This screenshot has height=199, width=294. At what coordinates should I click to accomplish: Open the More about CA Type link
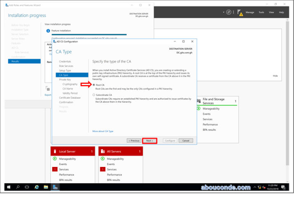point(103,131)
